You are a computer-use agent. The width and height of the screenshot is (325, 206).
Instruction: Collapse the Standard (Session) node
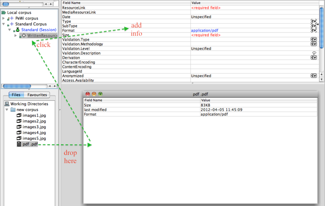pos(9,30)
